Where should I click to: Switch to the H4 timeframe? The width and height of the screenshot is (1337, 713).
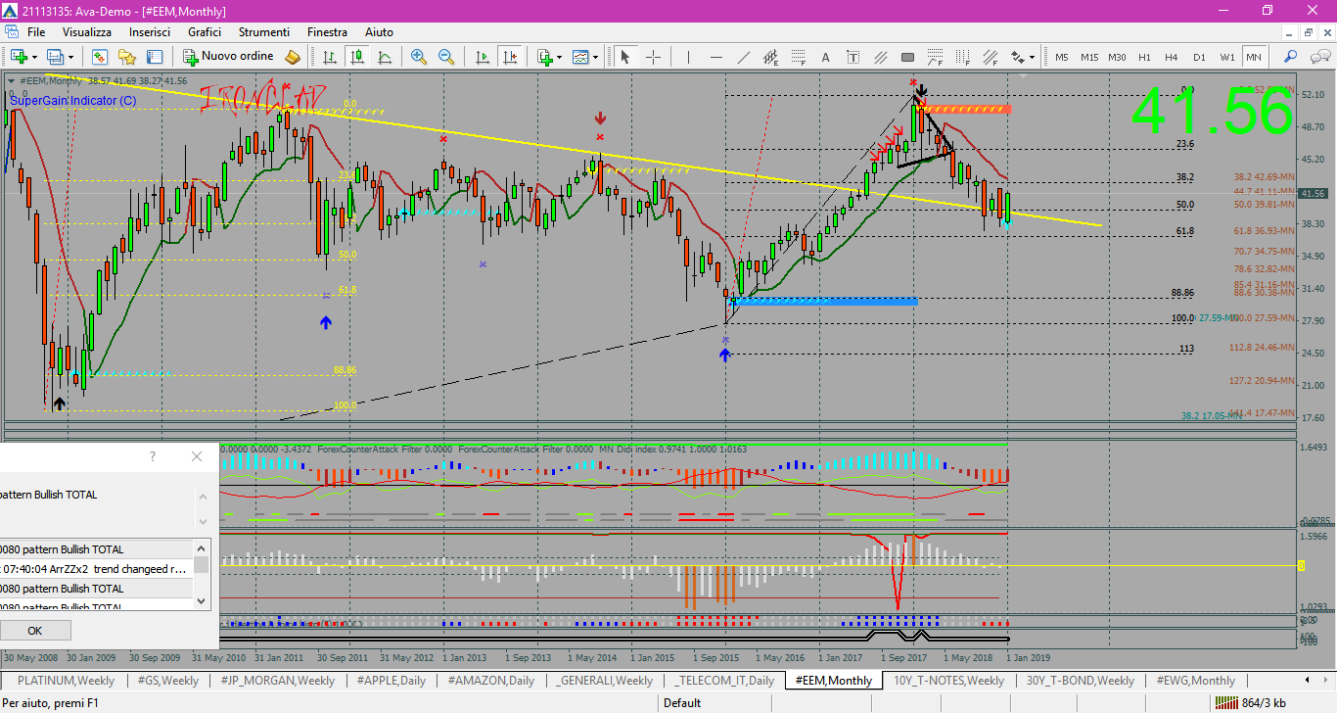point(1172,57)
